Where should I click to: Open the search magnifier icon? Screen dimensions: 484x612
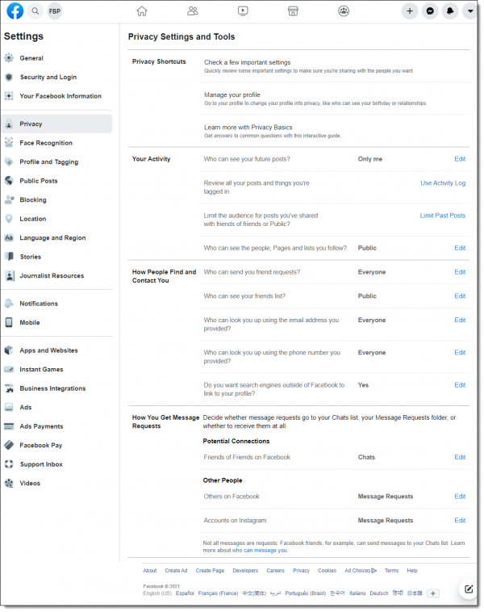[35, 11]
